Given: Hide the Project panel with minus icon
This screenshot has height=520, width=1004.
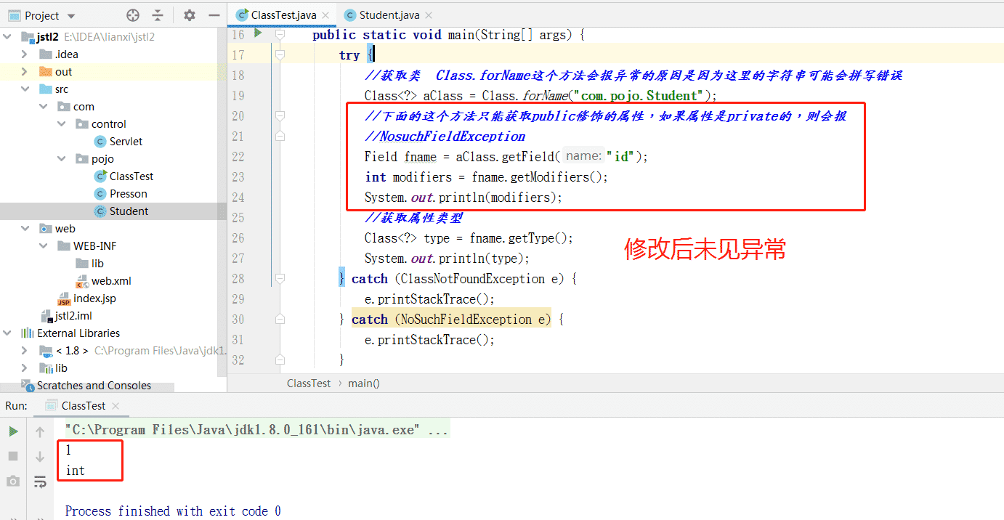Looking at the screenshot, I should point(214,15).
